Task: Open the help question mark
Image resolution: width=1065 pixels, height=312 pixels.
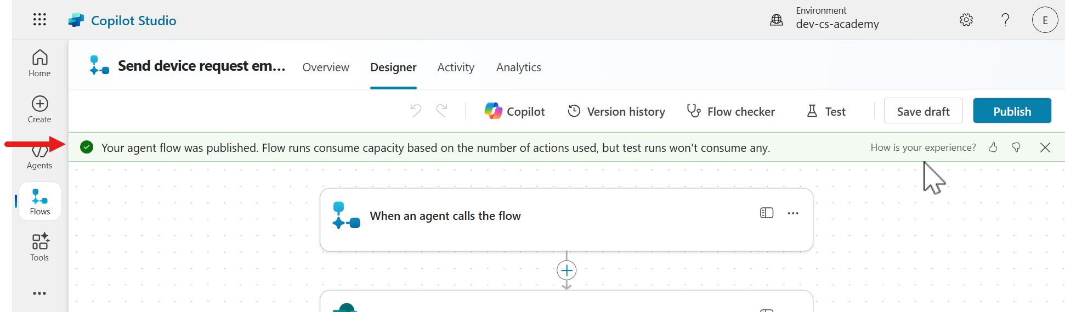Action: pos(1005,20)
